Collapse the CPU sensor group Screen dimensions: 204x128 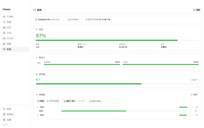(x=37, y=107)
